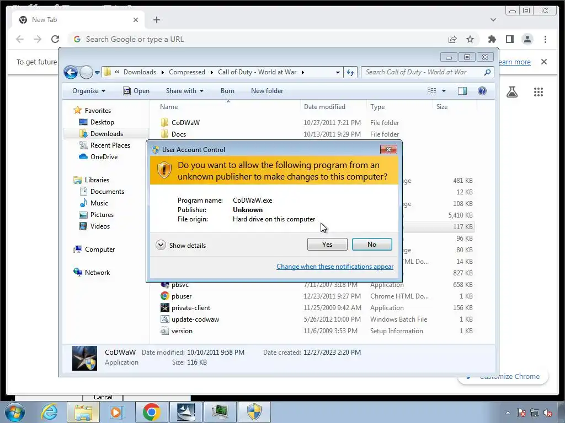
Task: Open Explorer recent locations dropdown arrow
Action: click(x=97, y=72)
